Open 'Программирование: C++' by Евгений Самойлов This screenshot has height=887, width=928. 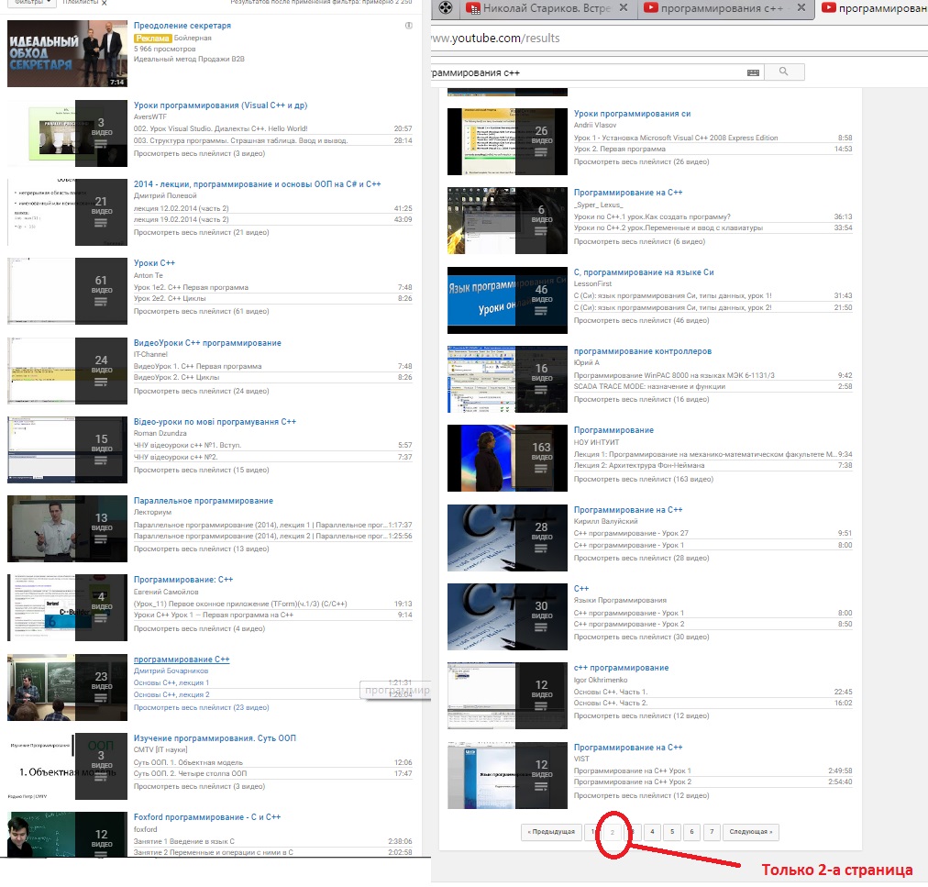pyautogui.click(x=183, y=580)
